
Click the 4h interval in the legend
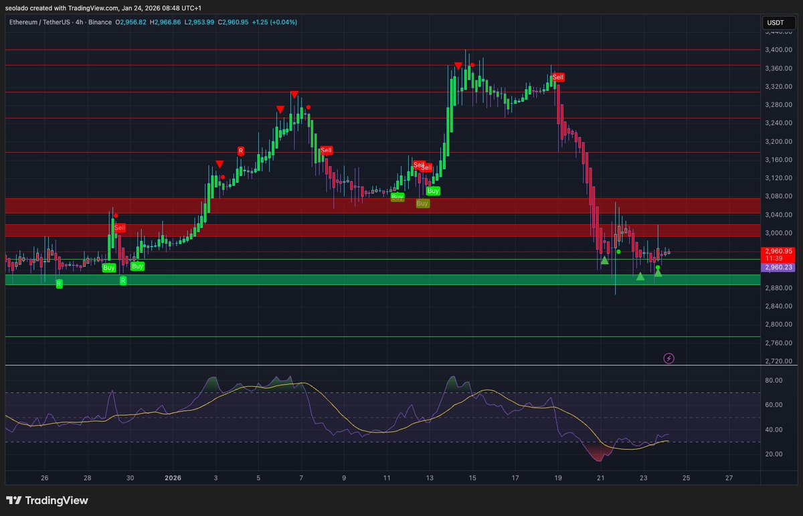click(80, 22)
